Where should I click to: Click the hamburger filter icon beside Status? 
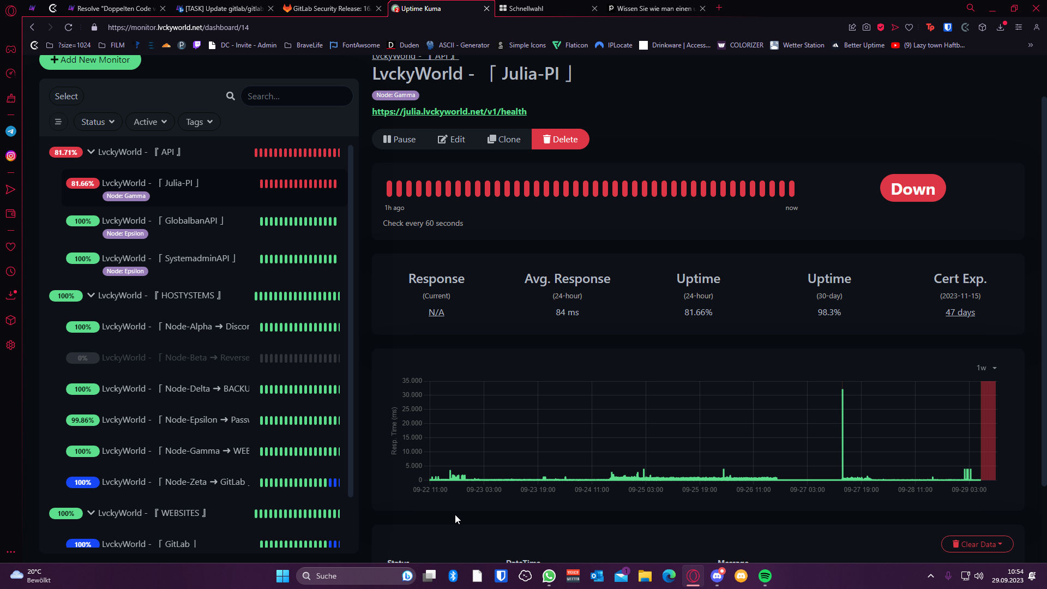coord(58,122)
